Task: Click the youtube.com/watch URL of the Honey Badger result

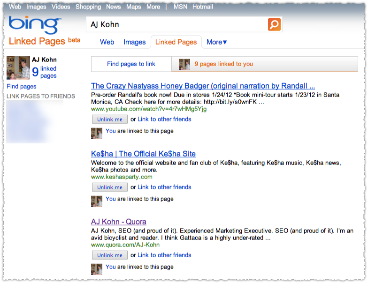Action: (x=149, y=109)
